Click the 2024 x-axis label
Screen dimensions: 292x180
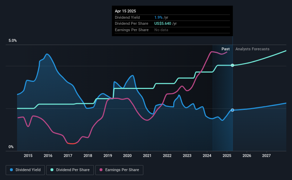(207, 156)
